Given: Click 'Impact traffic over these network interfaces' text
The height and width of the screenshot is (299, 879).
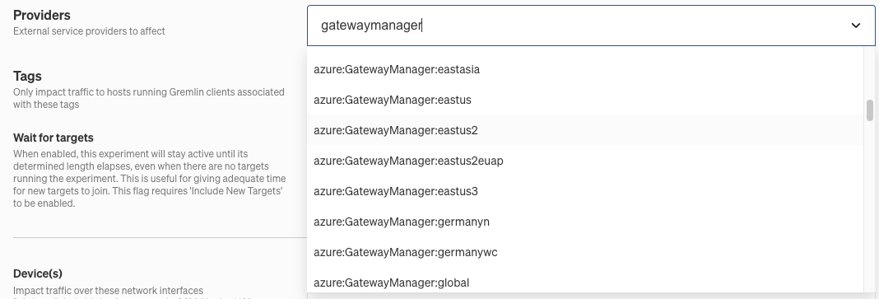Looking at the screenshot, I should (x=108, y=291).
